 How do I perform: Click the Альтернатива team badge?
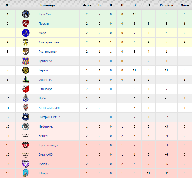pos(26,42)
